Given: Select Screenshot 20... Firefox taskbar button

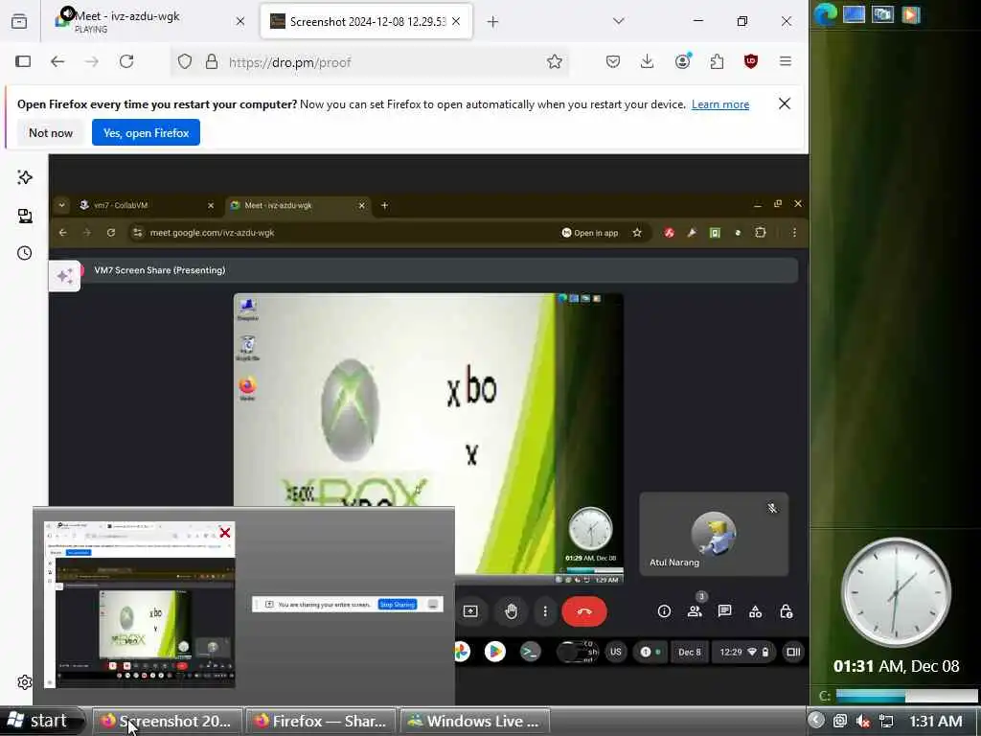Looking at the screenshot, I should point(167,721).
